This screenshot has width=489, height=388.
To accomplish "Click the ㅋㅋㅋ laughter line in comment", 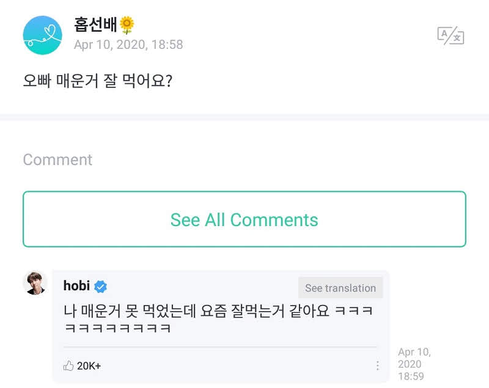I will point(117,328).
